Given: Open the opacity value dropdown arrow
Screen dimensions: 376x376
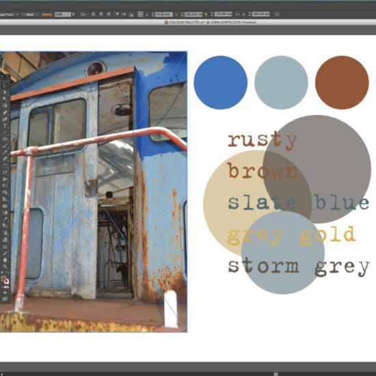Looking at the screenshot, I should [74, 14].
